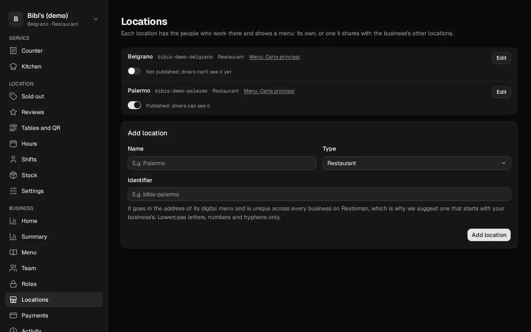Click the Sold out tag icon
The width and height of the screenshot is (531, 332).
pos(13,96)
